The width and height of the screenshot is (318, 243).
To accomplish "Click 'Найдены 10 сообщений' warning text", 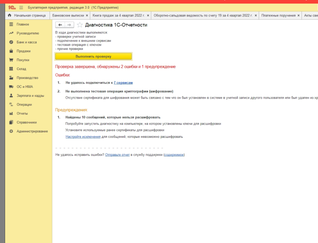I will click(x=113, y=117).
